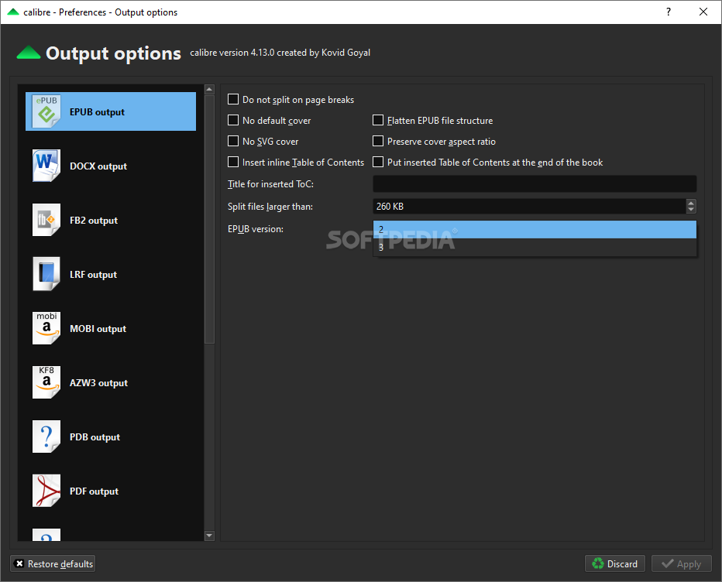Click the Apply button

point(682,563)
